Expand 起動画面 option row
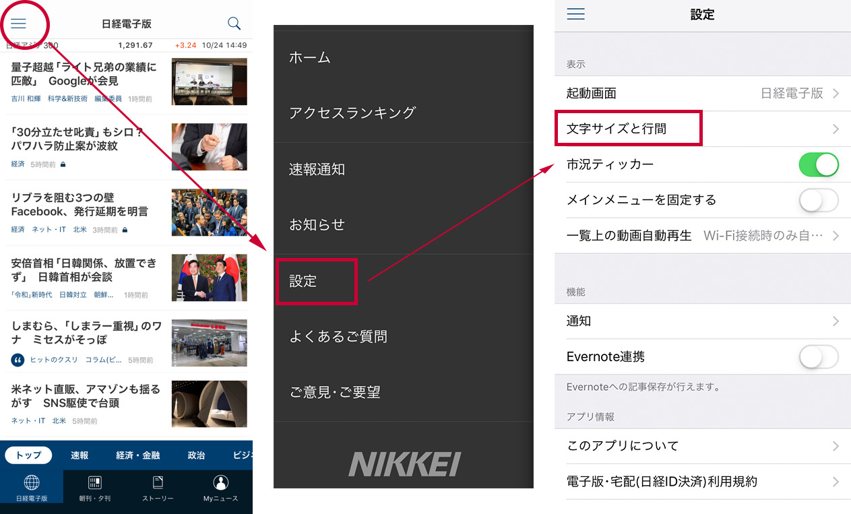 click(702, 94)
